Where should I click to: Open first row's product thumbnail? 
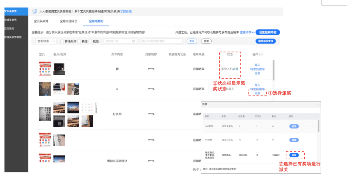coord(45,69)
